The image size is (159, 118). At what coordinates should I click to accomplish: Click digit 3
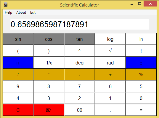point(49,98)
